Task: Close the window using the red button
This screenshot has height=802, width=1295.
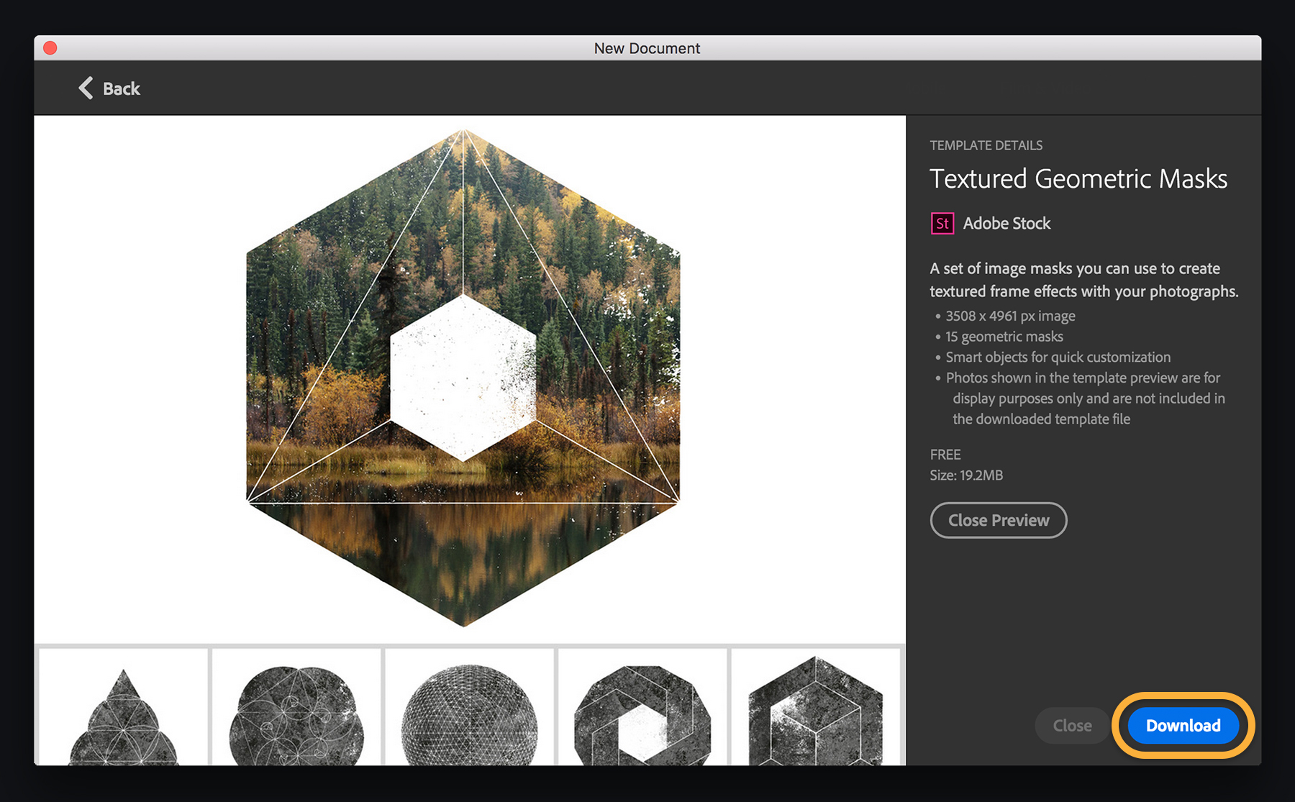Action: (50, 47)
